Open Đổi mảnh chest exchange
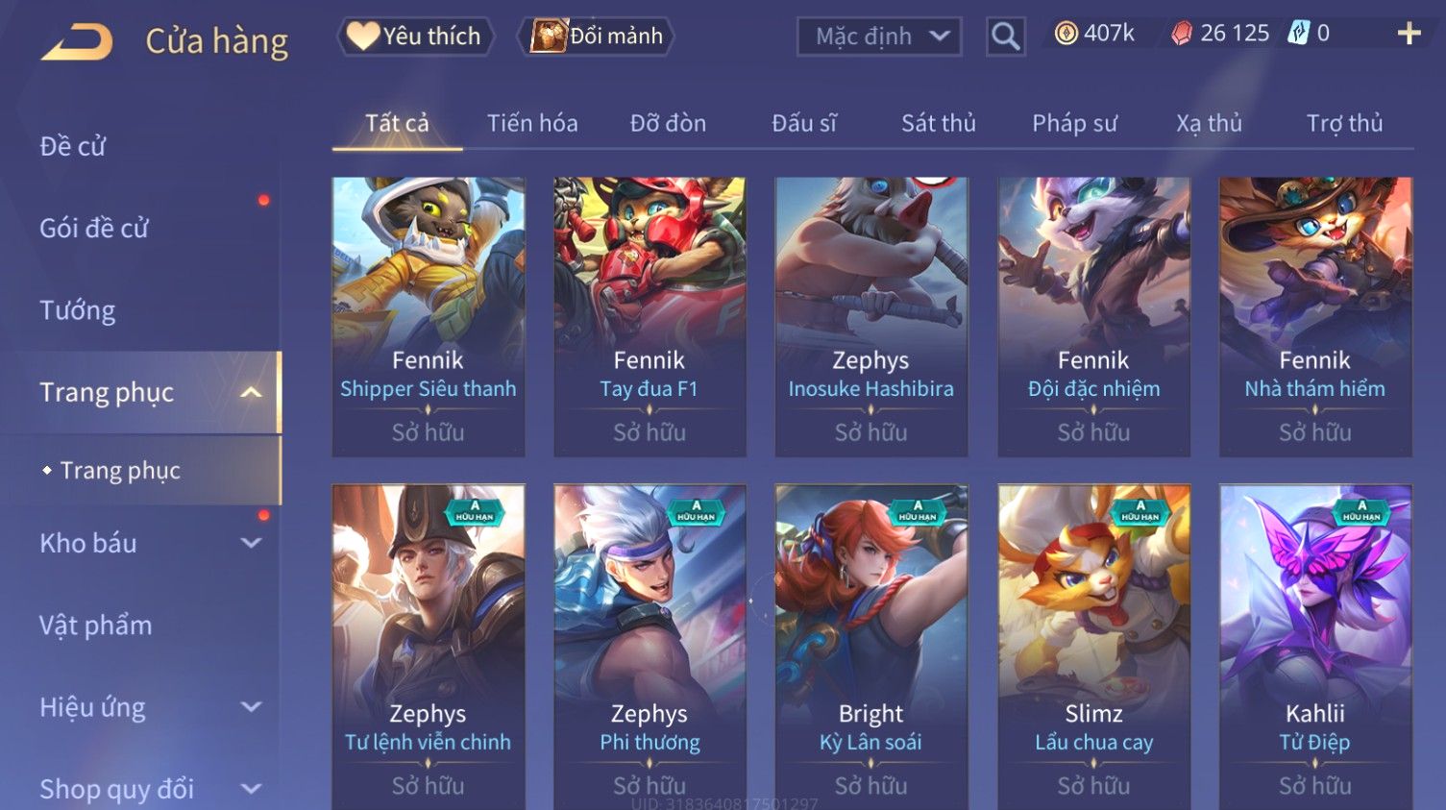This screenshot has height=810, width=1446. [x=596, y=37]
